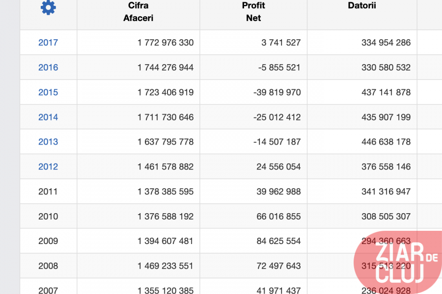Image resolution: width=442 pixels, height=294 pixels.
Task: Follow the 2014 year link
Action: [x=48, y=117]
